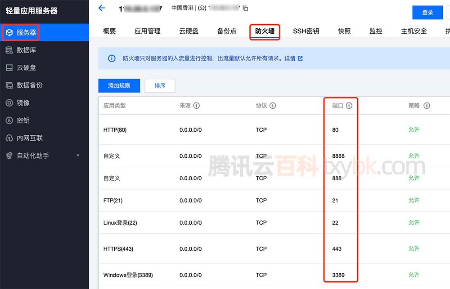Click the info icon next to 来源
450x289 pixels.
[197, 106]
